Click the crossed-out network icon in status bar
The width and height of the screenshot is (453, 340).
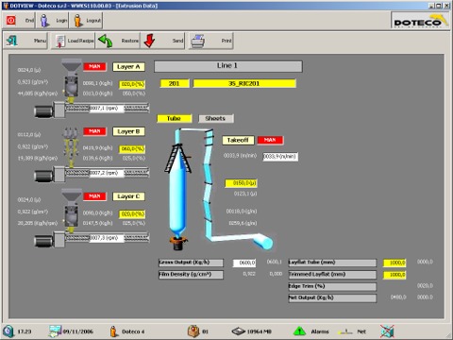387,331
